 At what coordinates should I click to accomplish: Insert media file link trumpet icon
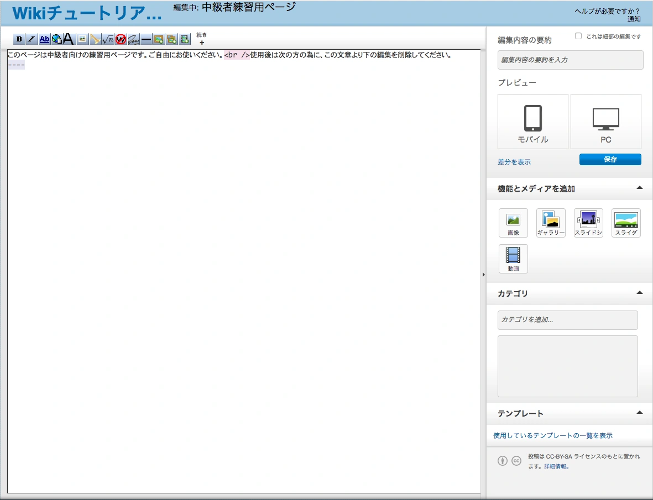(x=95, y=39)
